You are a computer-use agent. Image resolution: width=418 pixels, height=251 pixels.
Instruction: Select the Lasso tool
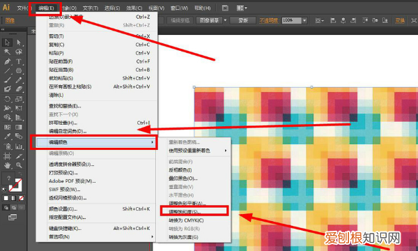click(x=19, y=52)
